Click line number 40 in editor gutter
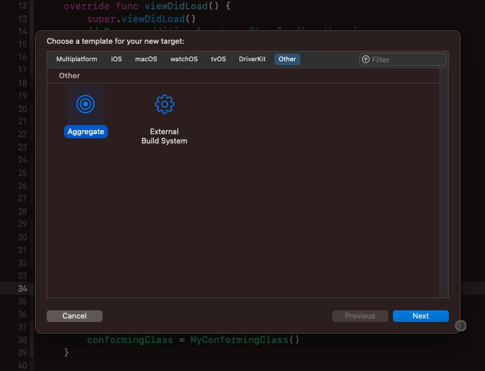The height and width of the screenshot is (371, 485). [22, 366]
